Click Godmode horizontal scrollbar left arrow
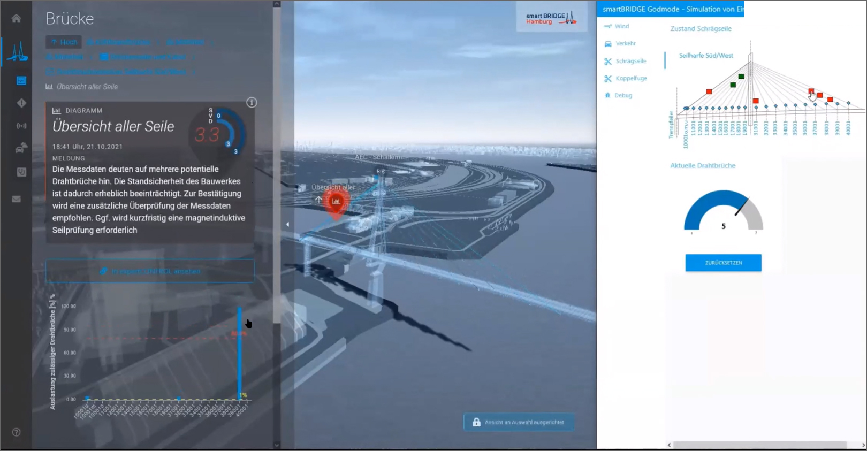 pos(669,445)
